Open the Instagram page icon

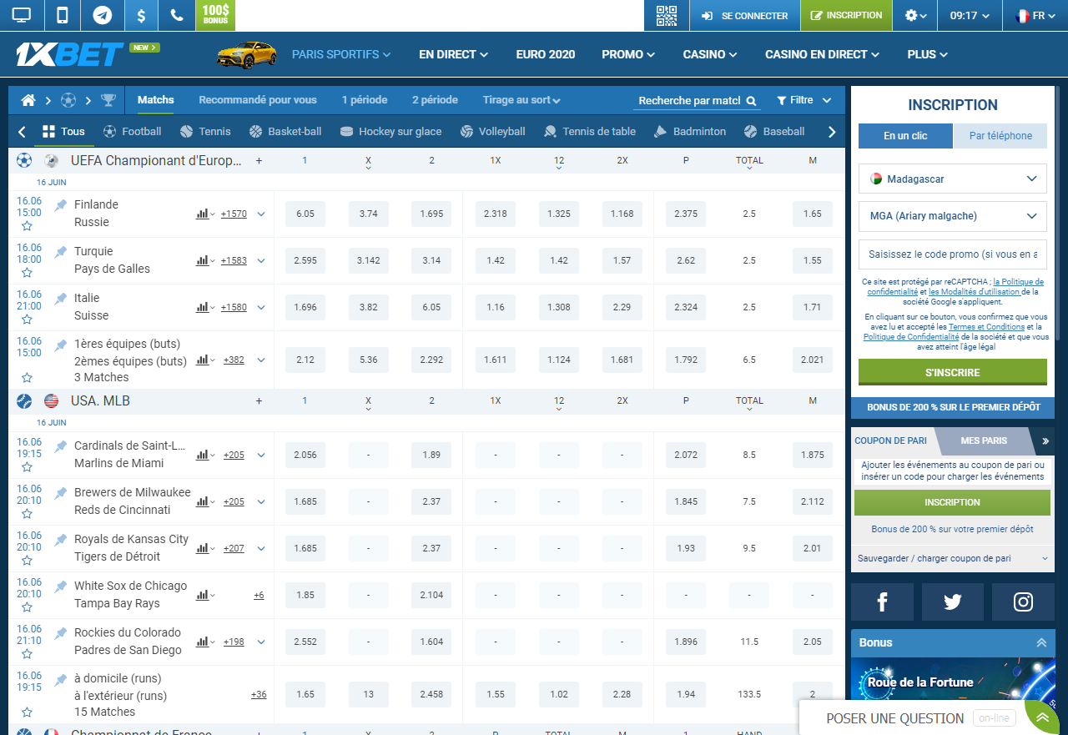(1024, 602)
